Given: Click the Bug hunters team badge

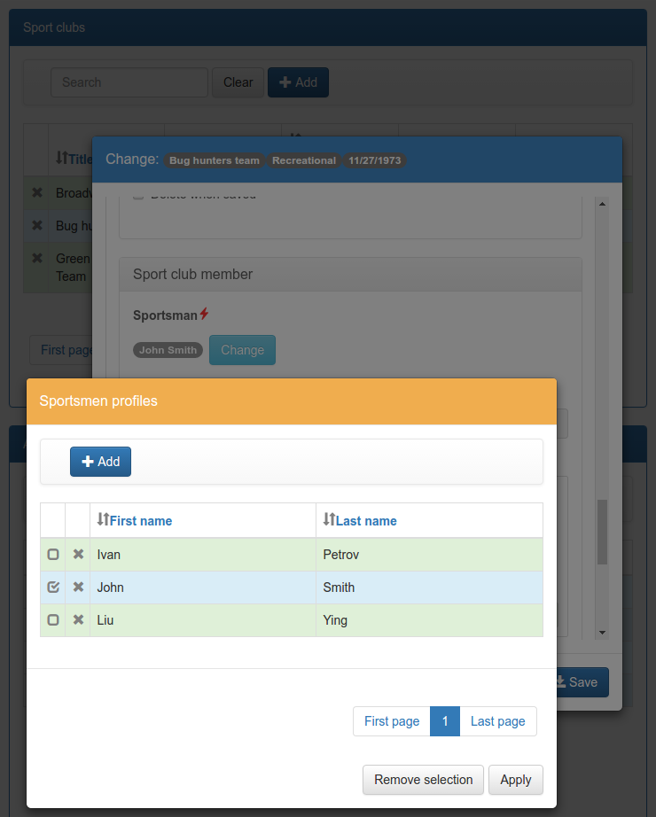Looking at the screenshot, I should (x=215, y=160).
